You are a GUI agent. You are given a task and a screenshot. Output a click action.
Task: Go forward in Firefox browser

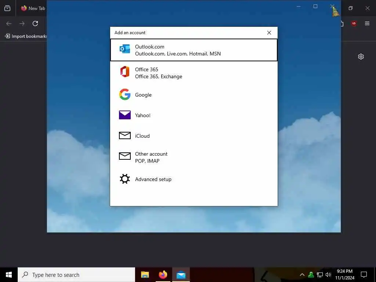[22, 23]
